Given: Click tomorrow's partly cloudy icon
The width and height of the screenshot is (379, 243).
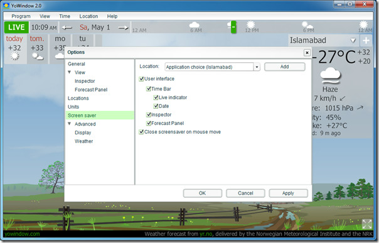Looking at the screenshot, I should click(x=37, y=57).
